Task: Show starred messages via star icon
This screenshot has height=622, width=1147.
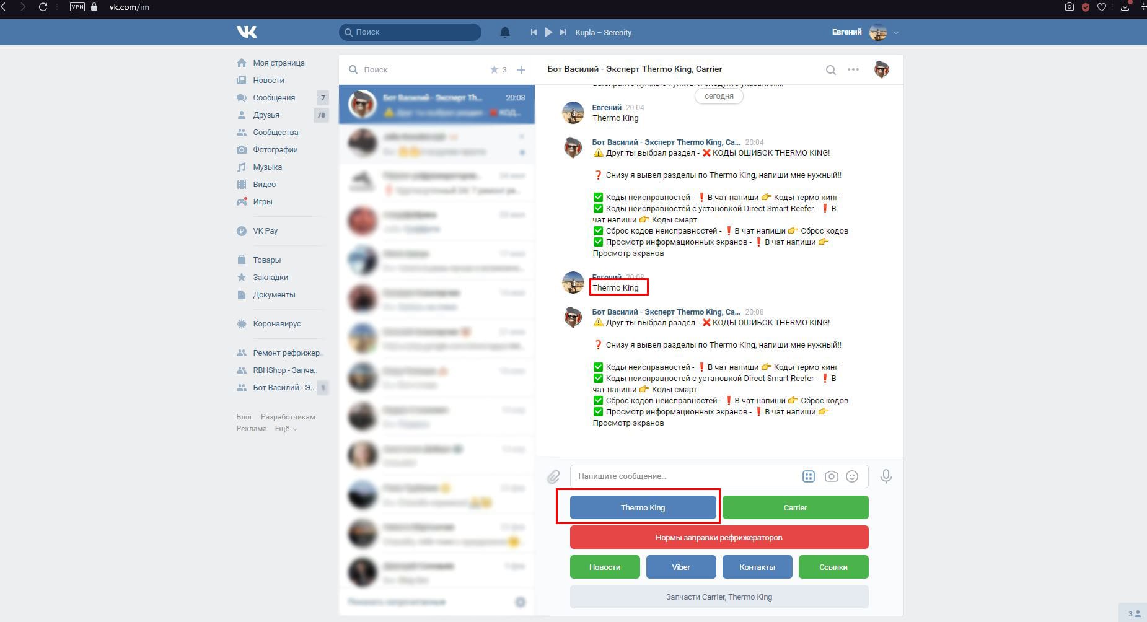Action: 494,69
